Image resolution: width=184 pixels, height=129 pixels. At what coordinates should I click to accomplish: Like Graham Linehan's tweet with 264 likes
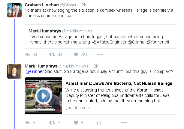coord(76,55)
